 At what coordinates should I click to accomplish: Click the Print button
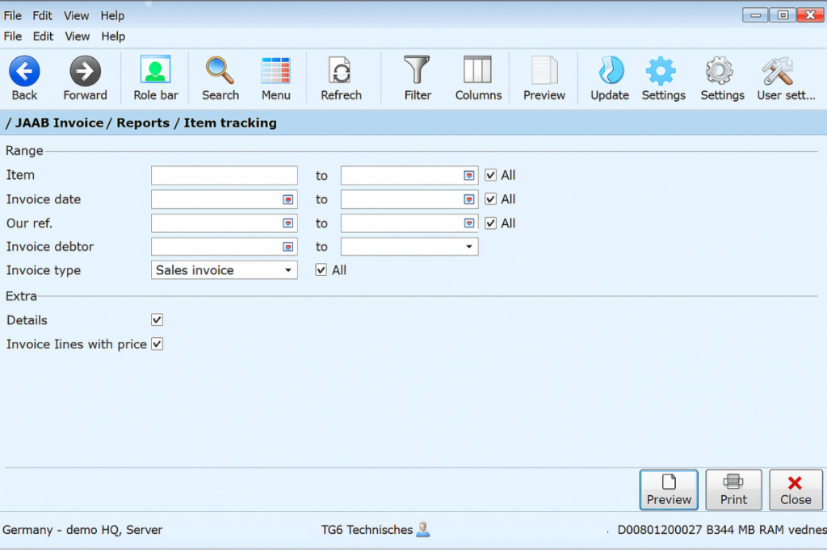point(733,490)
